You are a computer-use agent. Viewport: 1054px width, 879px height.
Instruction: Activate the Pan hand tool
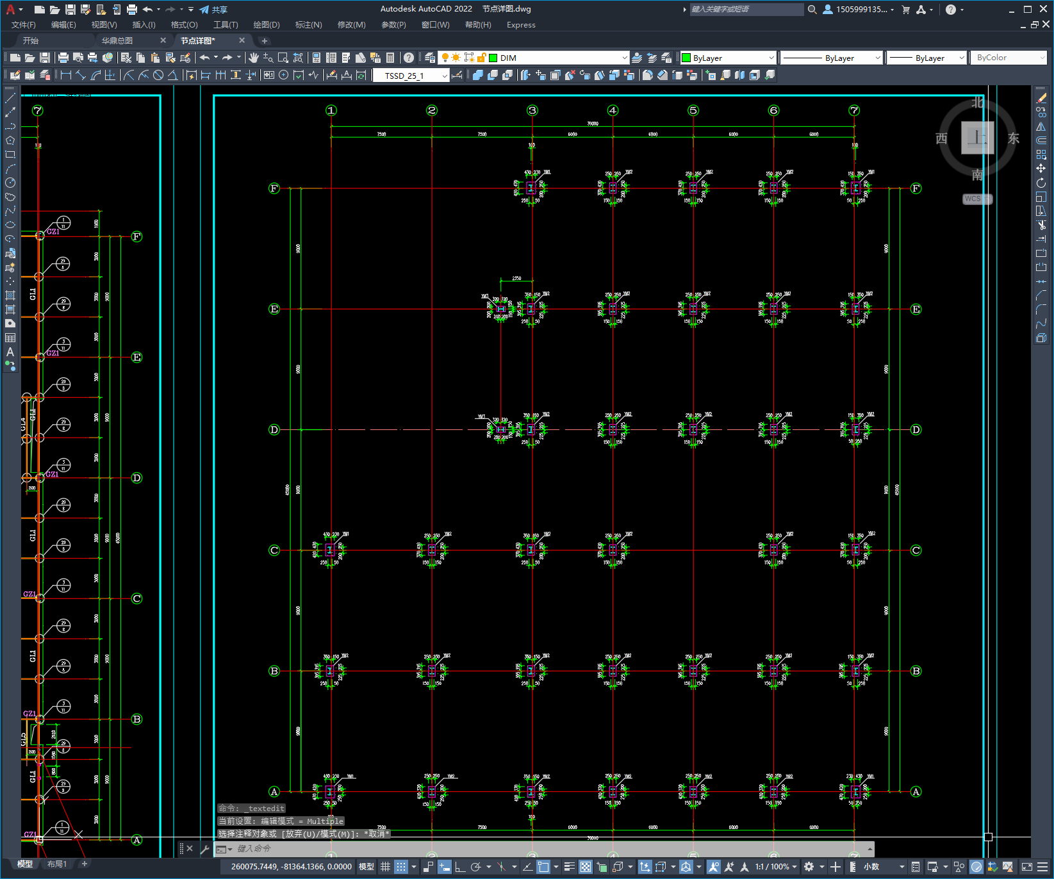[254, 58]
